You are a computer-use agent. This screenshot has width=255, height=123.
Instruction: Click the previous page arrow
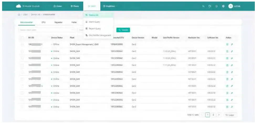[202, 115]
